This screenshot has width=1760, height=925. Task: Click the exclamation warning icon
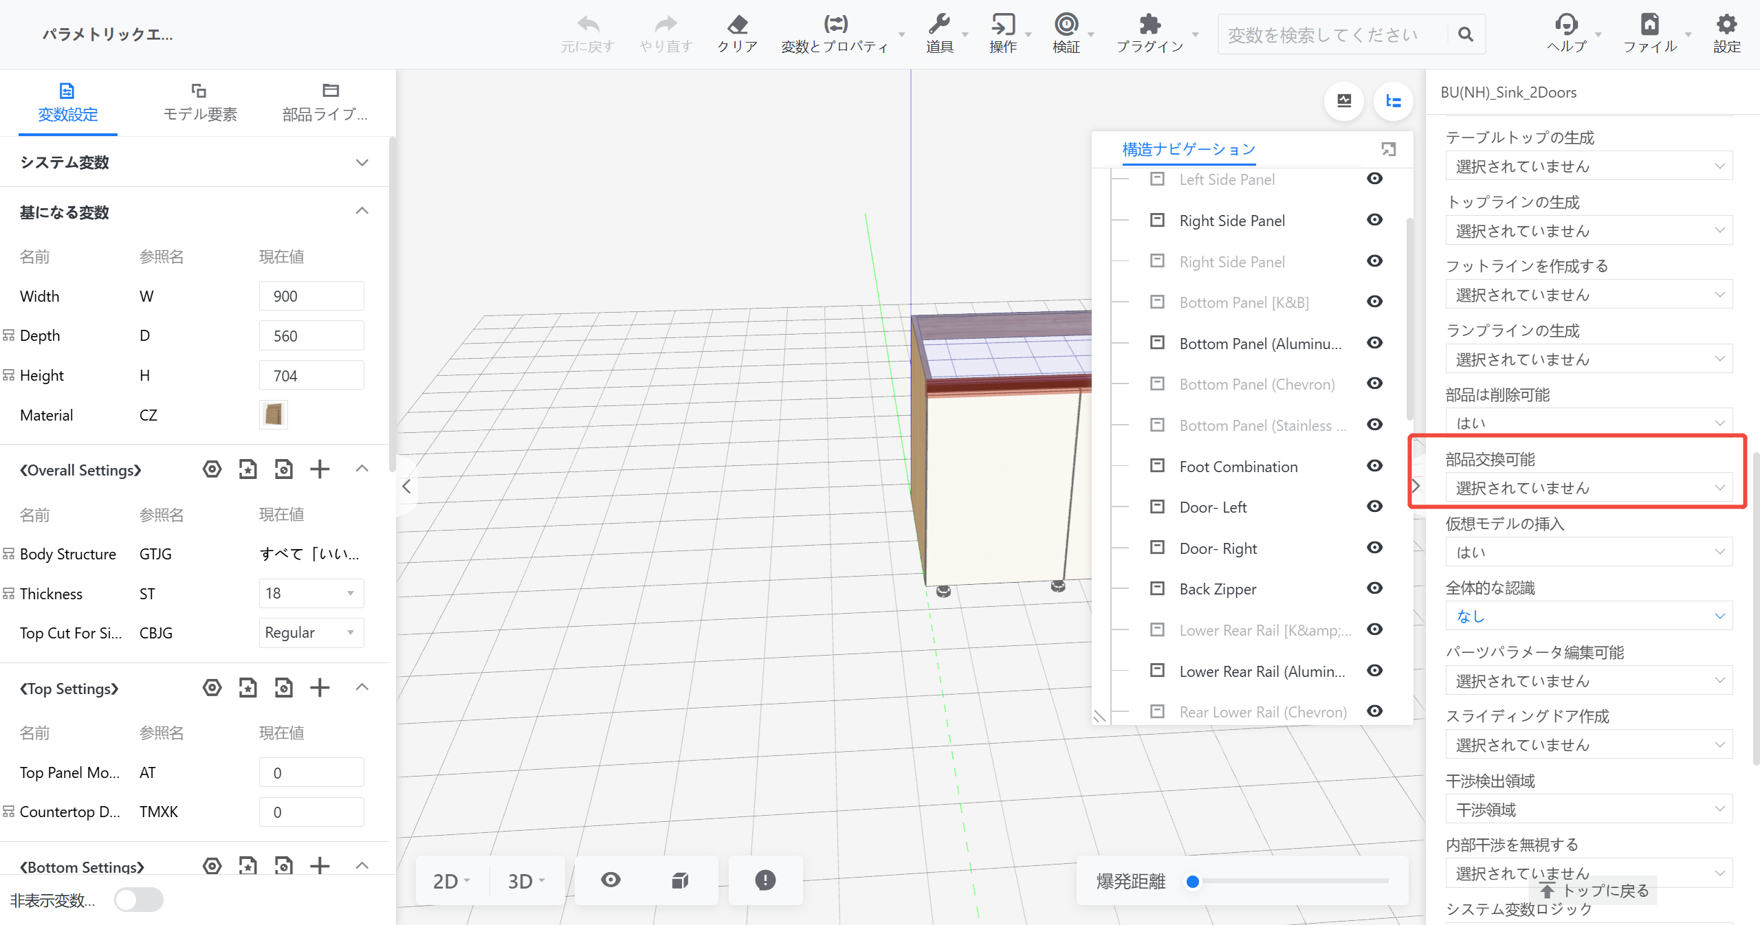point(765,880)
